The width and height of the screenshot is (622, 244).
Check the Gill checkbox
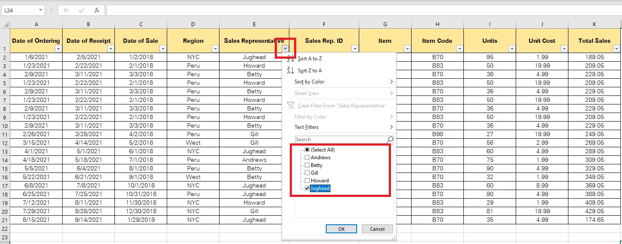(x=307, y=173)
